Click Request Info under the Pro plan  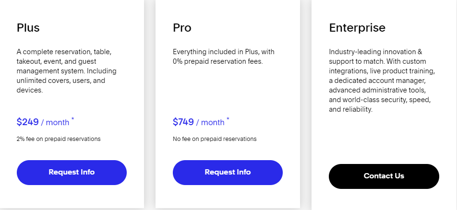point(228,173)
